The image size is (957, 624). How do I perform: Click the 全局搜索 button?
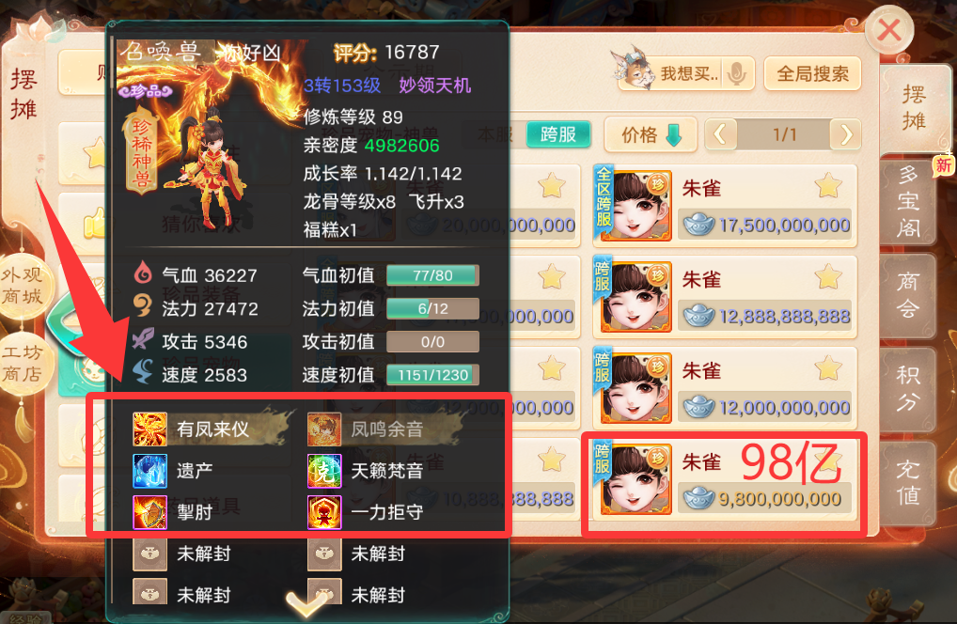tap(812, 74)
